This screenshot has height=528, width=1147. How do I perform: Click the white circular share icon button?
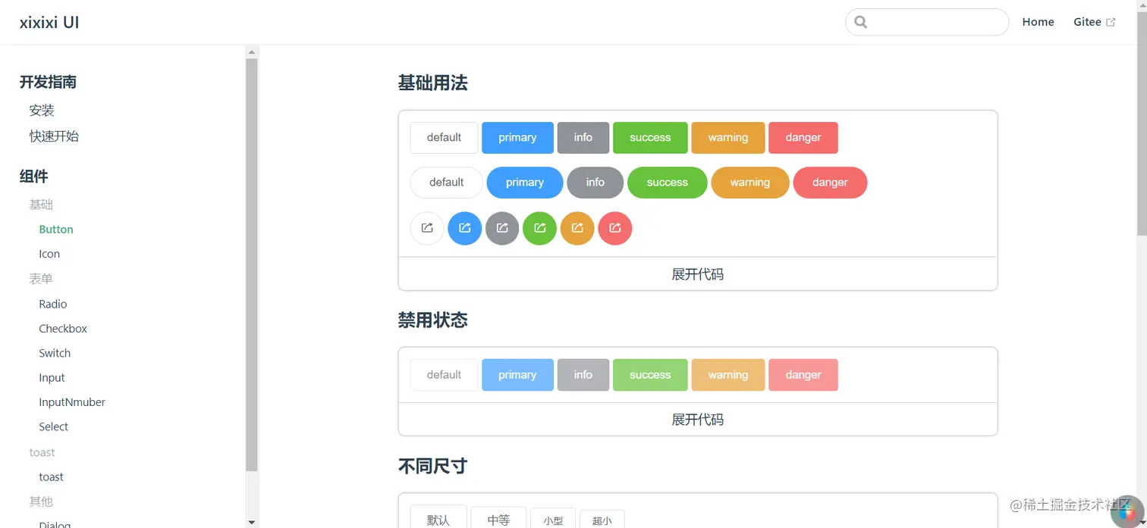427,228
